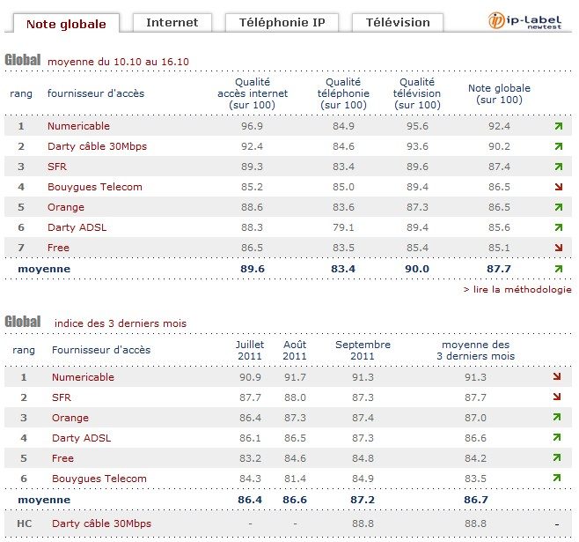Select the Télévision tab
The width and height of the screenshot is (579, 542).
tap(396, 22)
